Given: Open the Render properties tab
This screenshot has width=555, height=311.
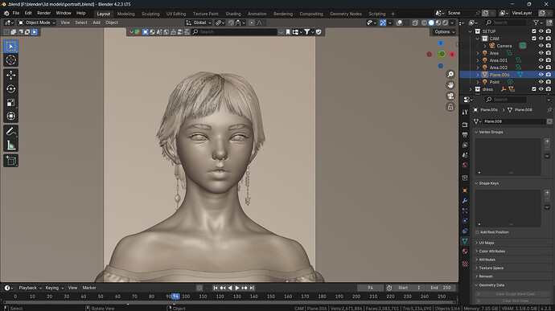Looking at the screenshot, I should (465, 125).
